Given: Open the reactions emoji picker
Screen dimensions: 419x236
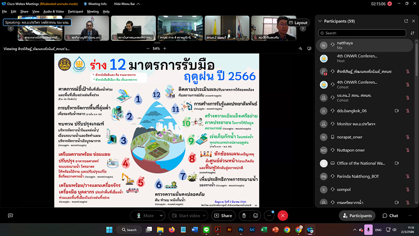Looking at the screenshot, I should (x=256, y=215).
